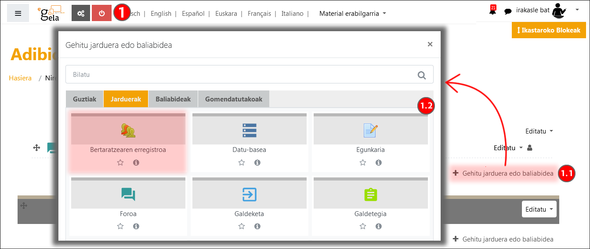Viewport: 590px width, 249px height.
Task: Select the Foroa activity icon
Action: (128, 194)
